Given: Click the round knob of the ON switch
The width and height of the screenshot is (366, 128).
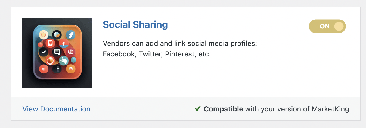Looking at the screenshot, I should point(339,26).
